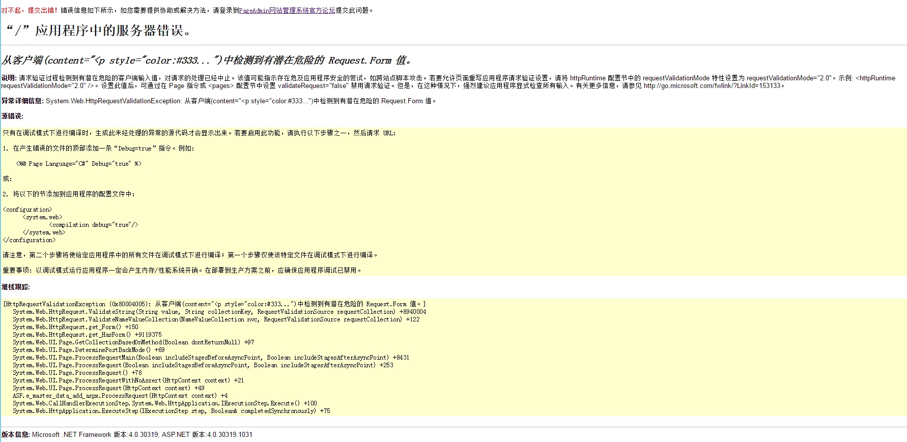Click the 说明 label
The height and width of the screenshot is (442, 907).
(9, 78)
